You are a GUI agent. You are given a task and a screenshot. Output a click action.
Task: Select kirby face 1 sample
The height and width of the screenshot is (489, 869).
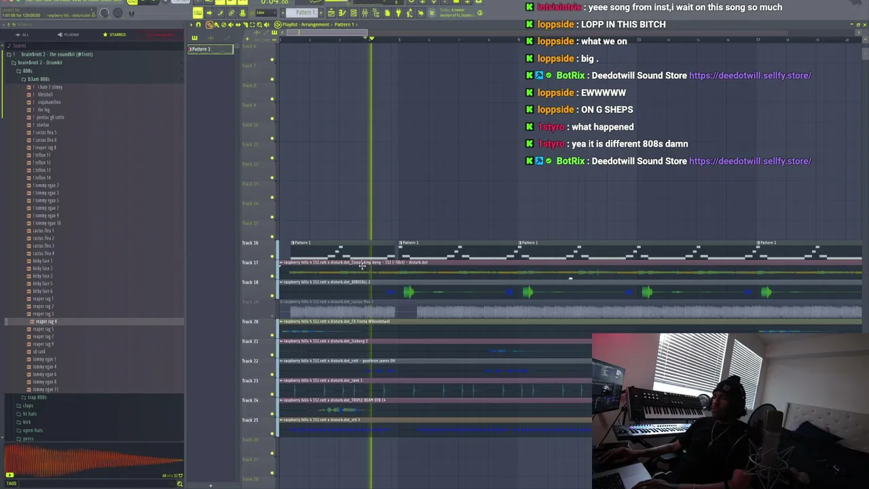click(42, 261)
